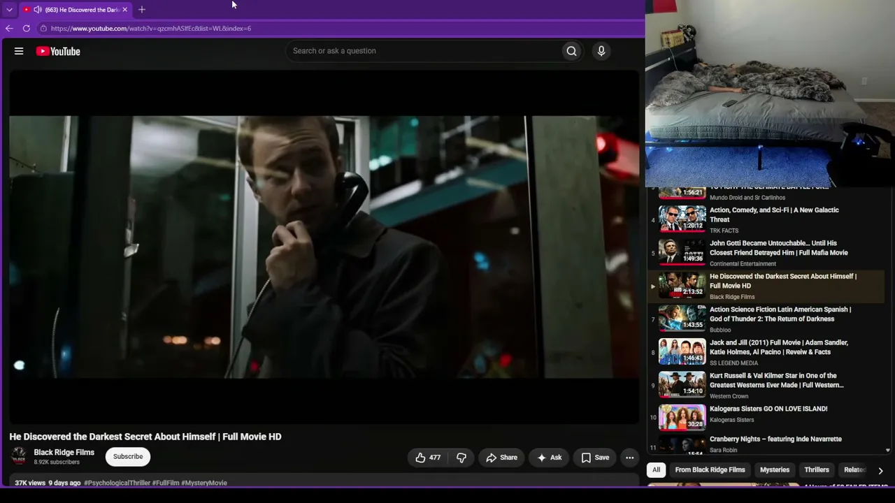Viewport: 895px width, 503px height.
Task: Click the browser address bar URL
Action: point(151,29)
